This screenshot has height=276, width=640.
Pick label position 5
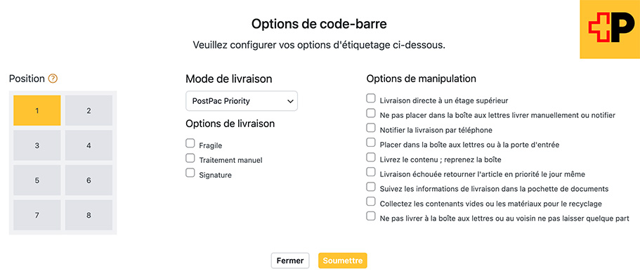37,180
